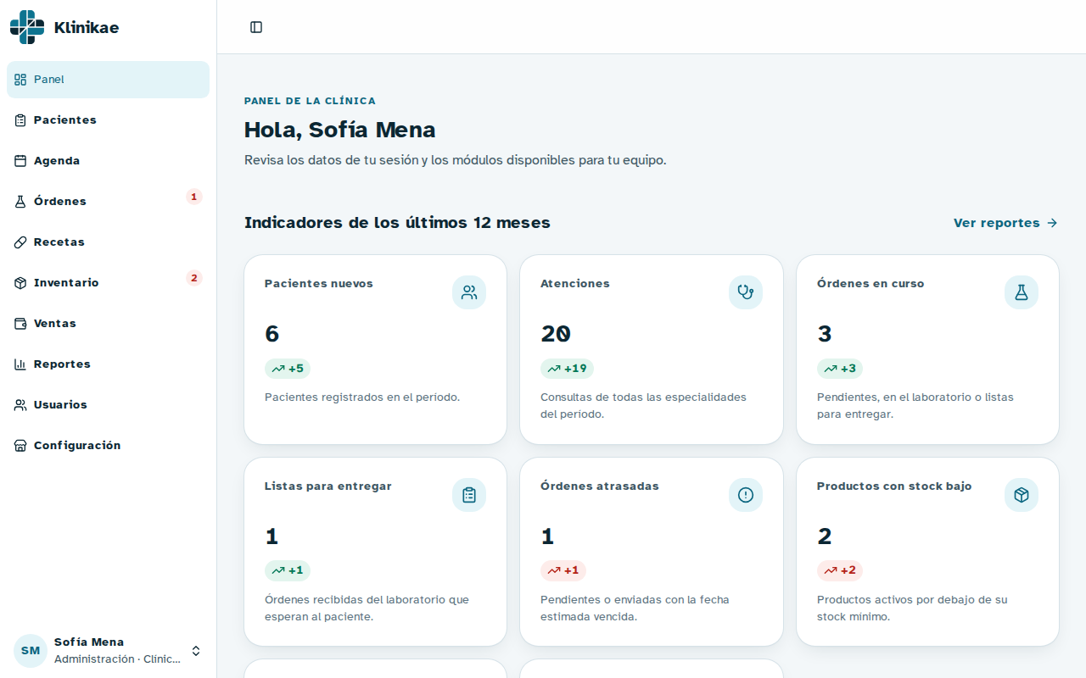Click the Agenda calendar icon
The image size is (1086, 678).
pos(20,161)
